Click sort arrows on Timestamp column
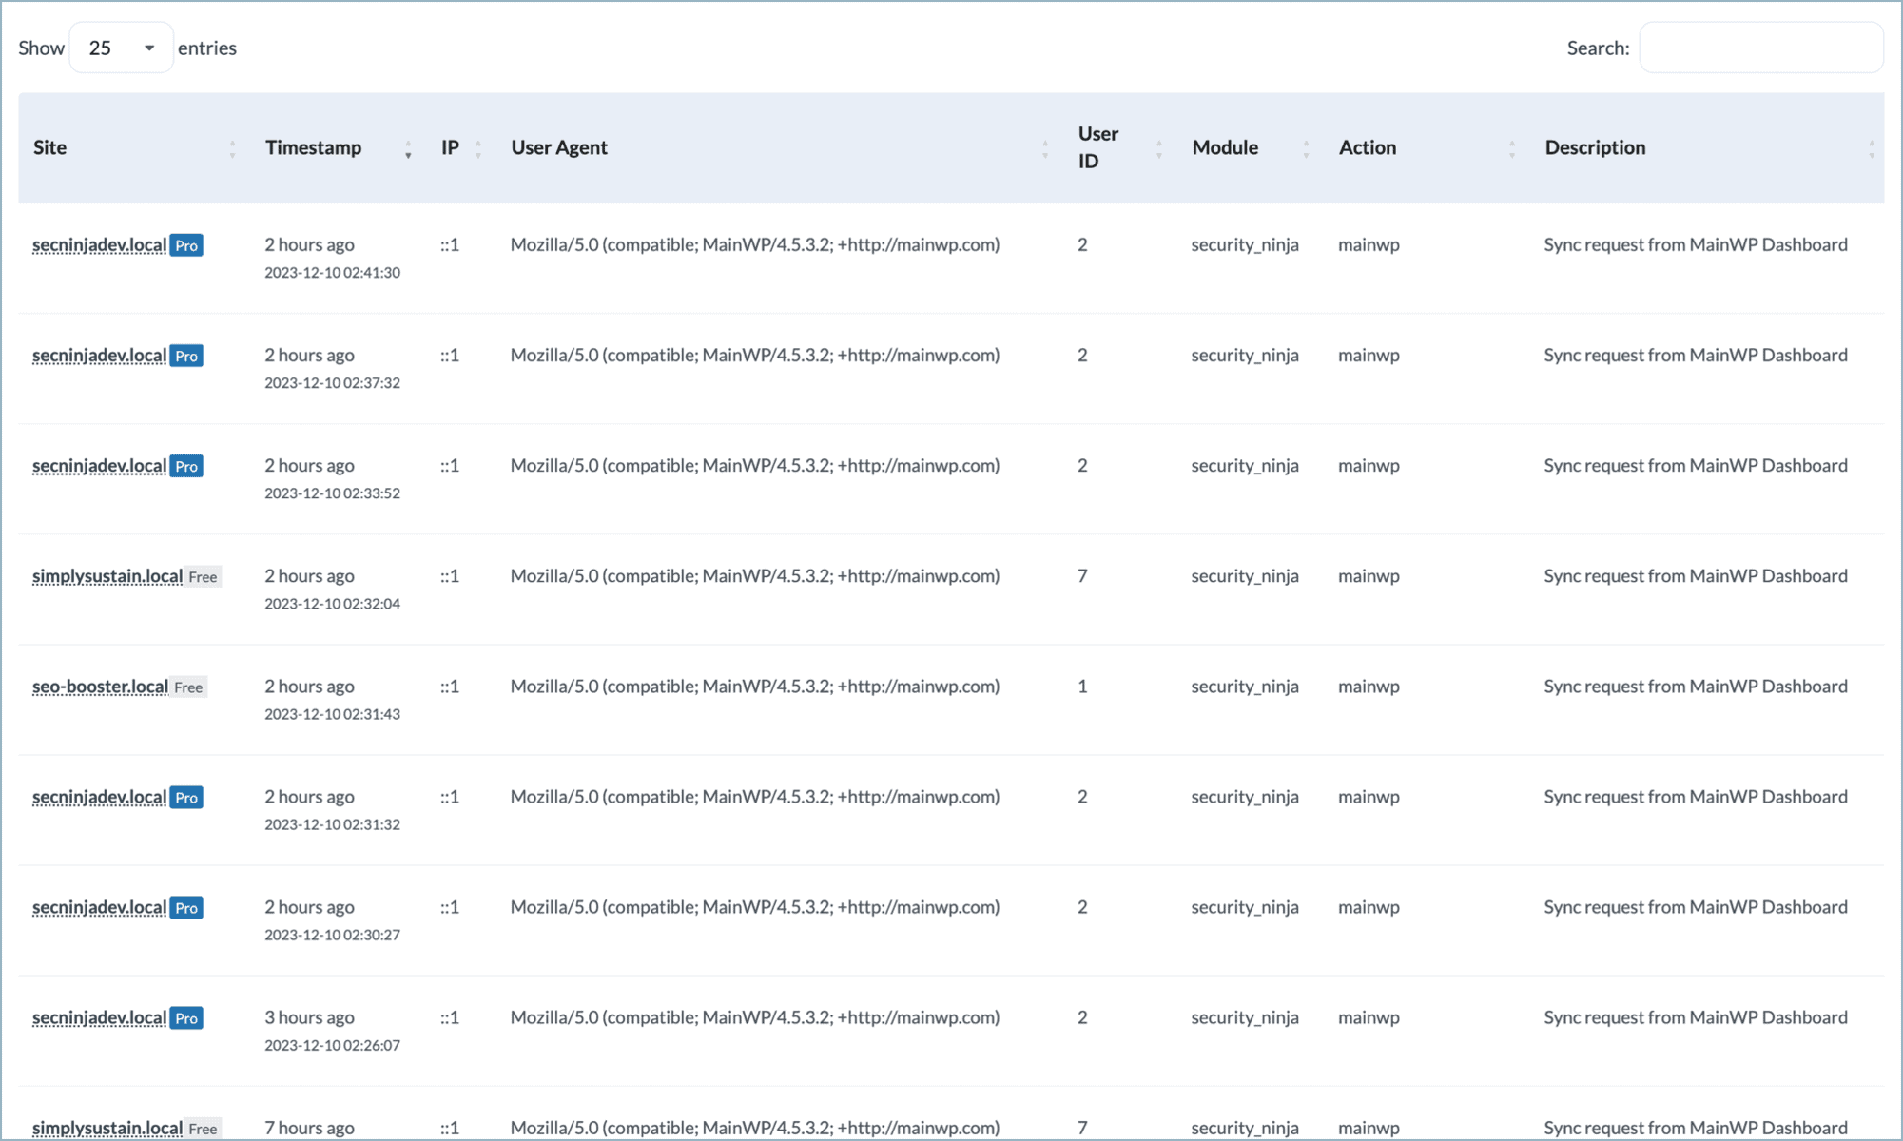This screenshot has width=1903, height=1141. coord(408,148)
